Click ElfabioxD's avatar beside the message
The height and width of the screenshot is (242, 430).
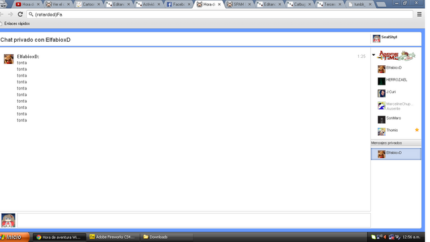tap(9, 59)
